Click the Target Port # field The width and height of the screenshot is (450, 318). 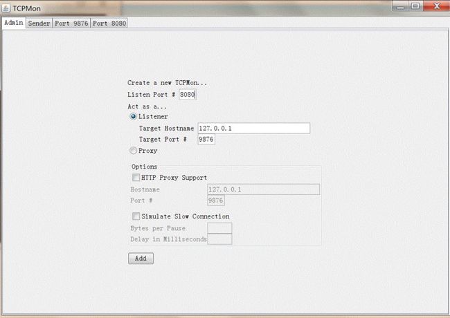pyautogui.click(x=206, y=139)
